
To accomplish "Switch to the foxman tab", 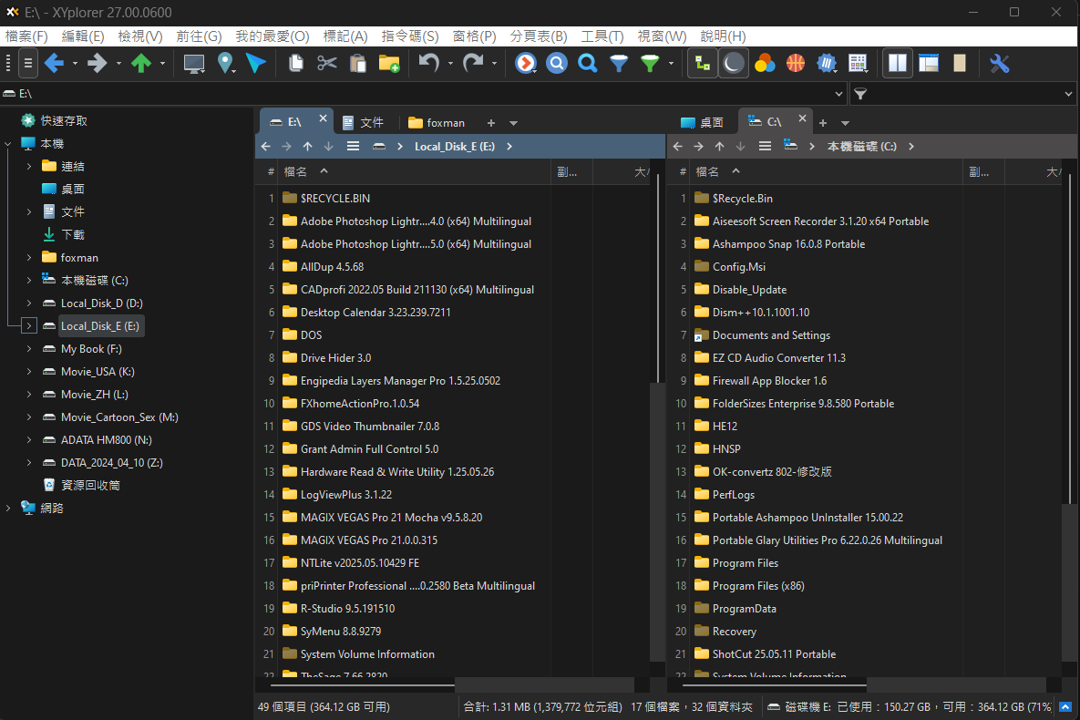I will tap(437, 123).
